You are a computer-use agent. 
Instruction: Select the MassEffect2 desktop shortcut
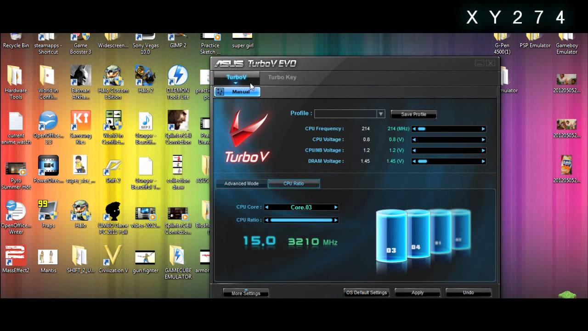coord(16,260)
